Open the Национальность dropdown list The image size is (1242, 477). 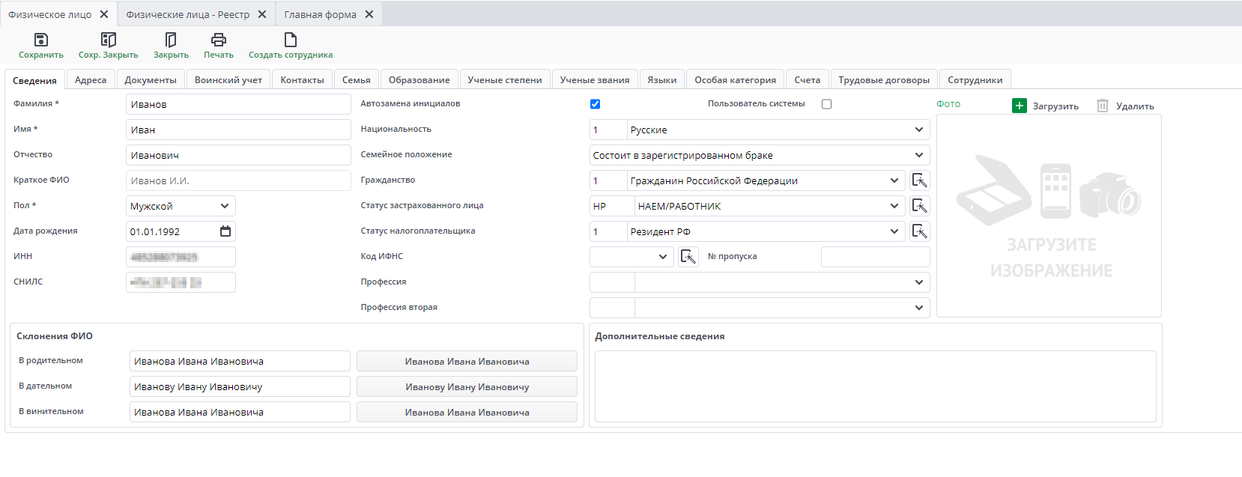918,130
